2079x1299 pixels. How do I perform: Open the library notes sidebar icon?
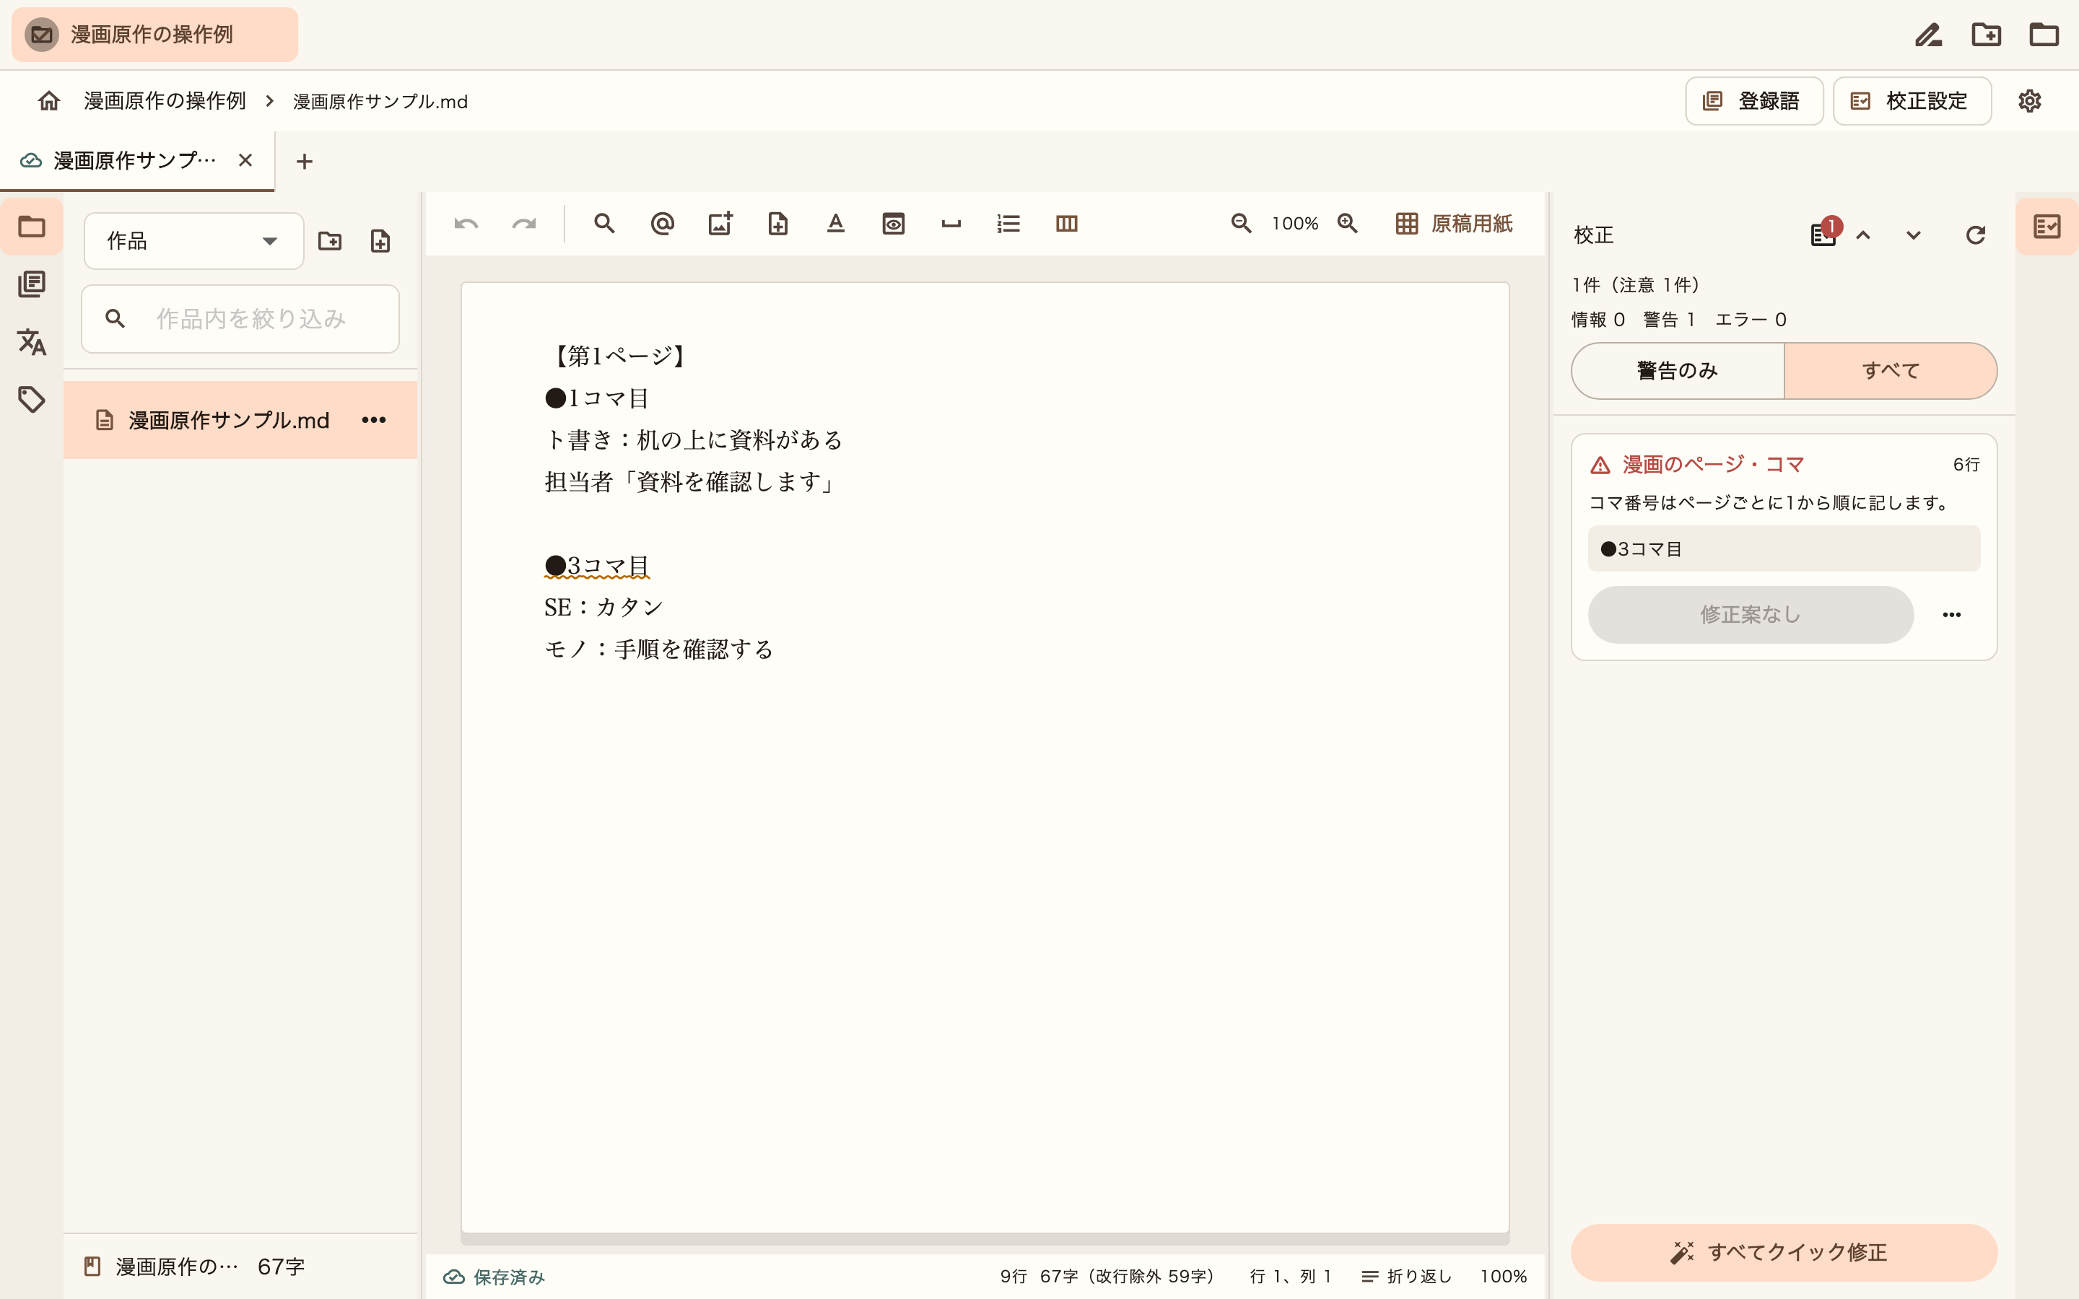pyautogui.click(x=32, y=284)
